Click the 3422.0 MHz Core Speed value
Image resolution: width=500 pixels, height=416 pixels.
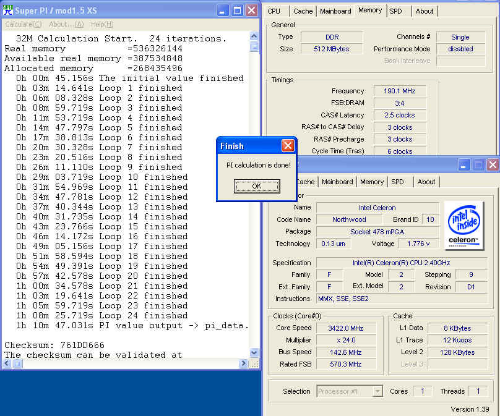346,328
